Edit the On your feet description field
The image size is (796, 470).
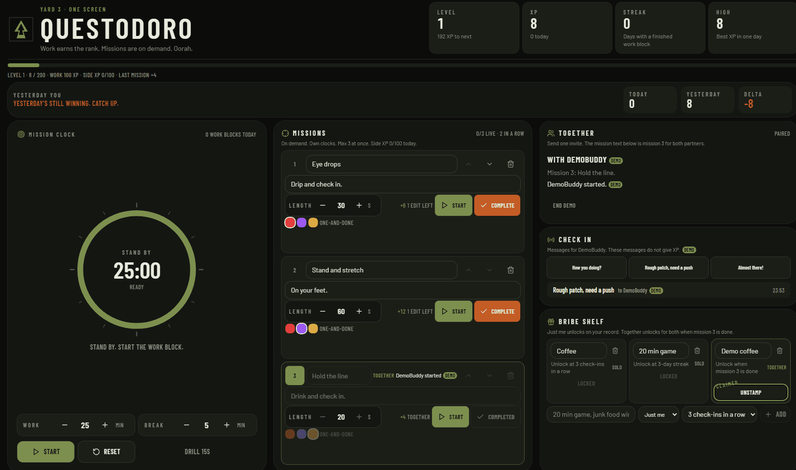tap(403, 290)
